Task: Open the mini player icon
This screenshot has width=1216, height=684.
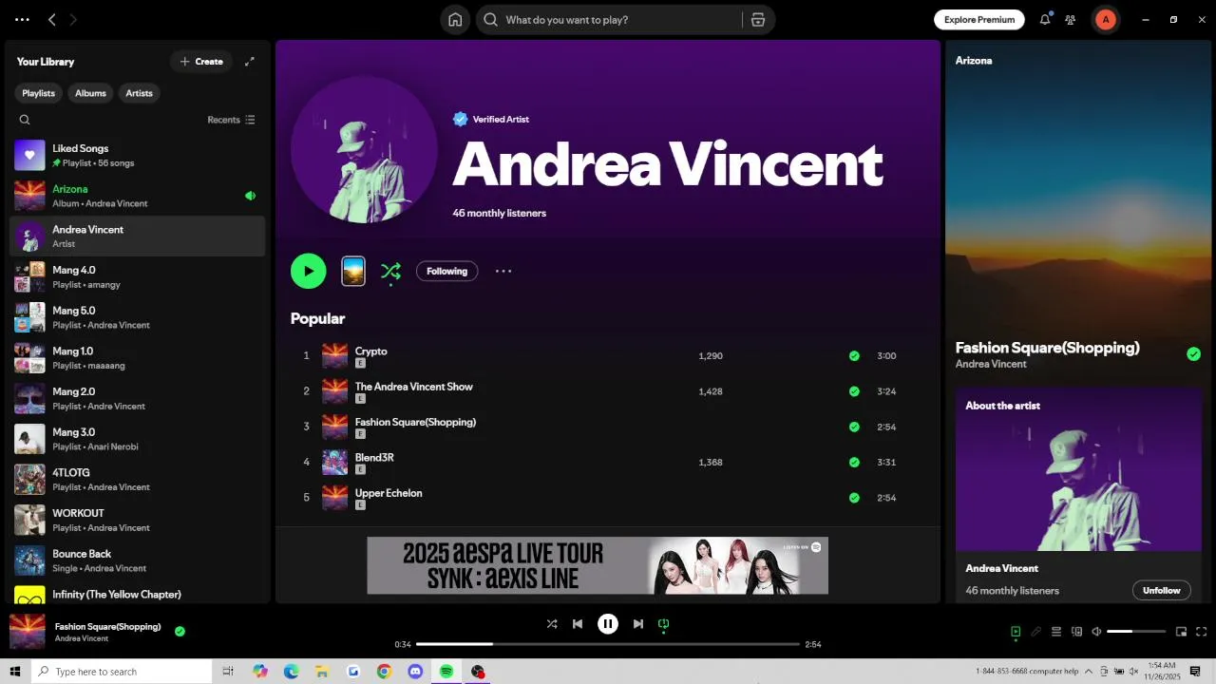Action: (x=1182, y=632)
